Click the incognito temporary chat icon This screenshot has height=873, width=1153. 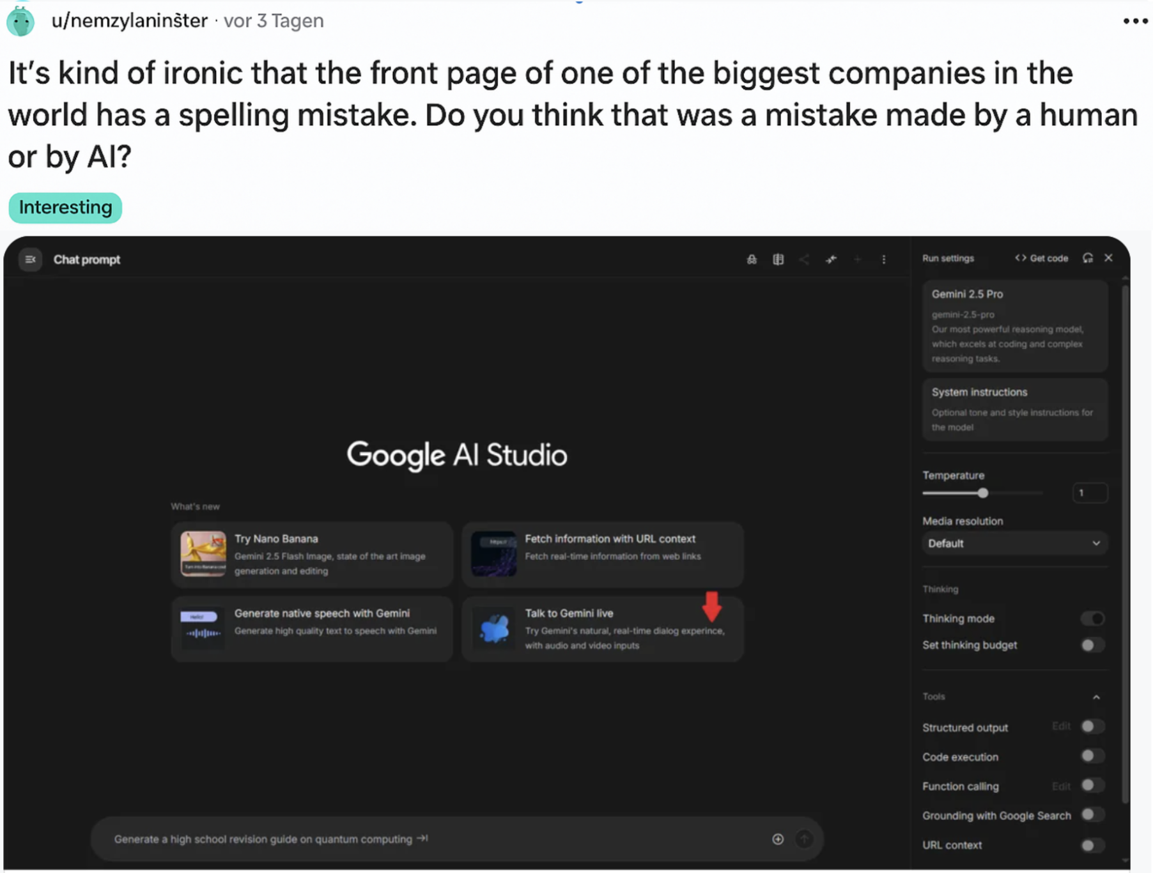[x=752, y=259]
